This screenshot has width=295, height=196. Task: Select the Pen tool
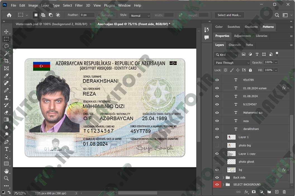(x=6, y=142)
